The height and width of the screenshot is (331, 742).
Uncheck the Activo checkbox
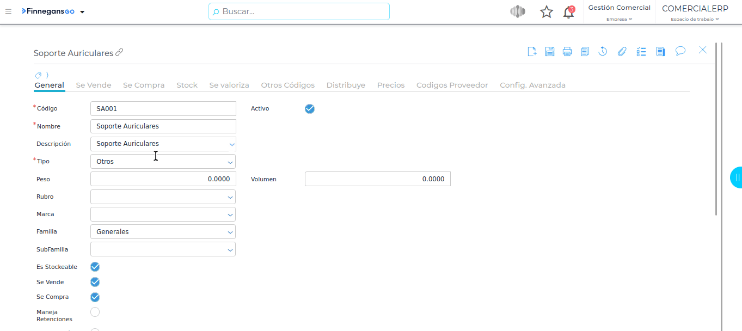coord(310,109)
